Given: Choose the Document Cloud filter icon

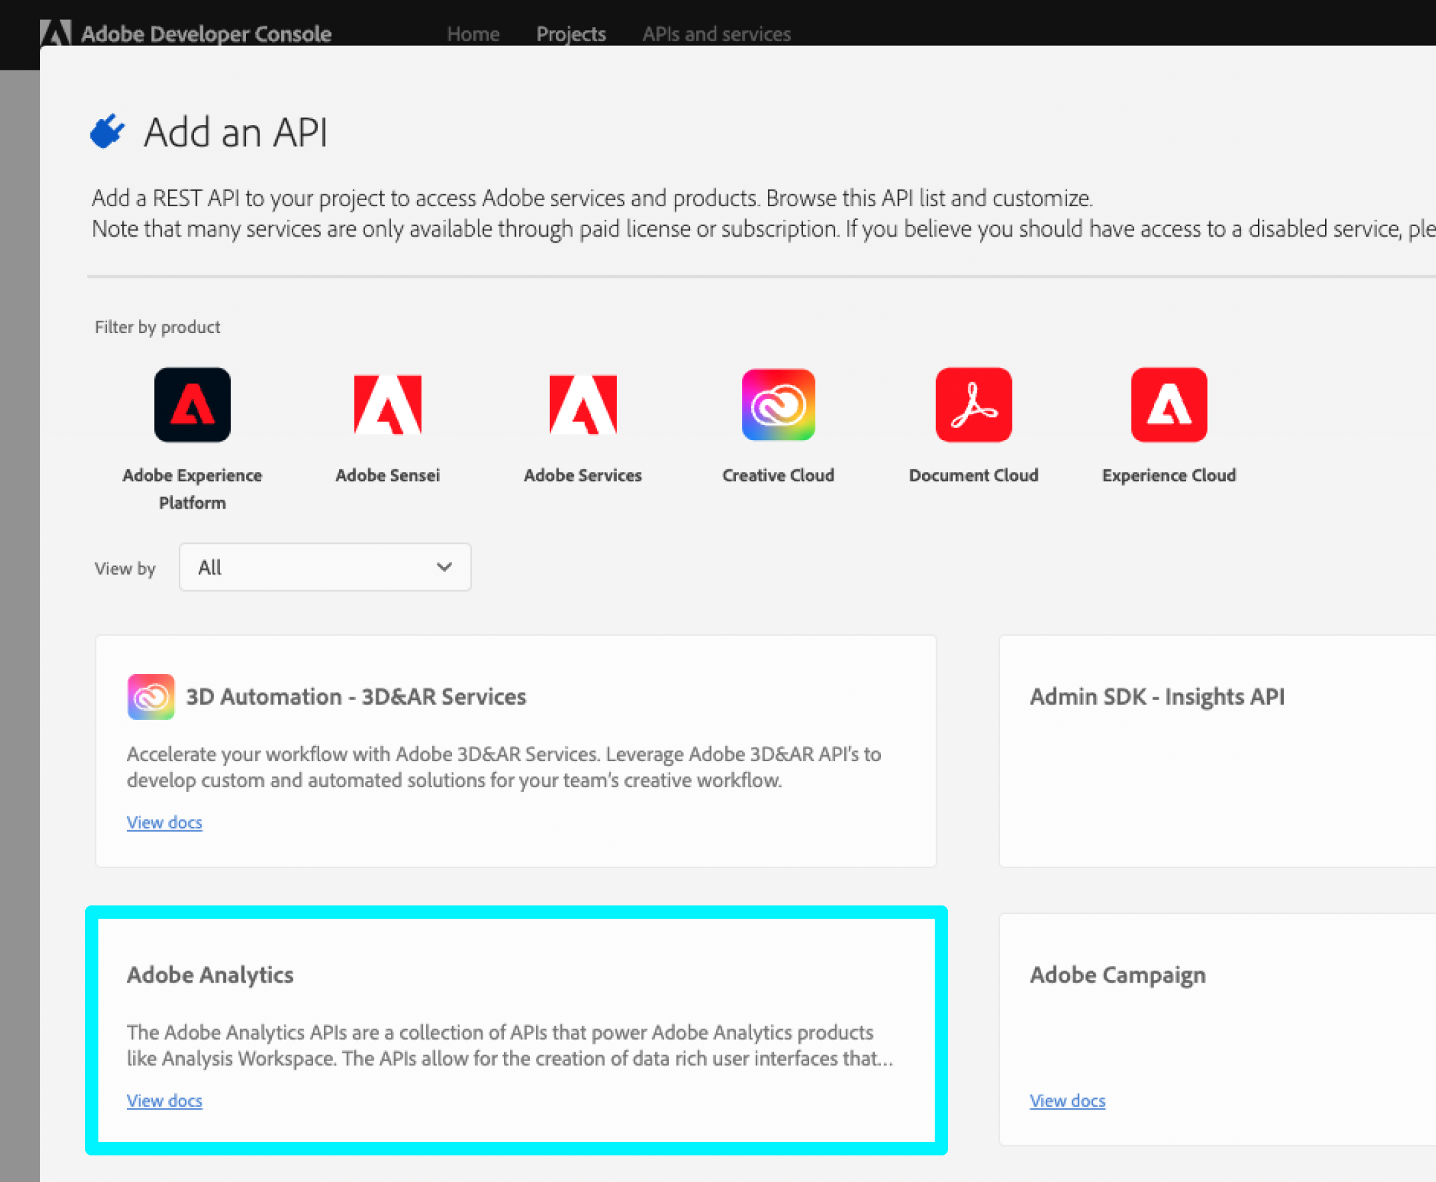Looking at the screenshot, I should [973, 405].
